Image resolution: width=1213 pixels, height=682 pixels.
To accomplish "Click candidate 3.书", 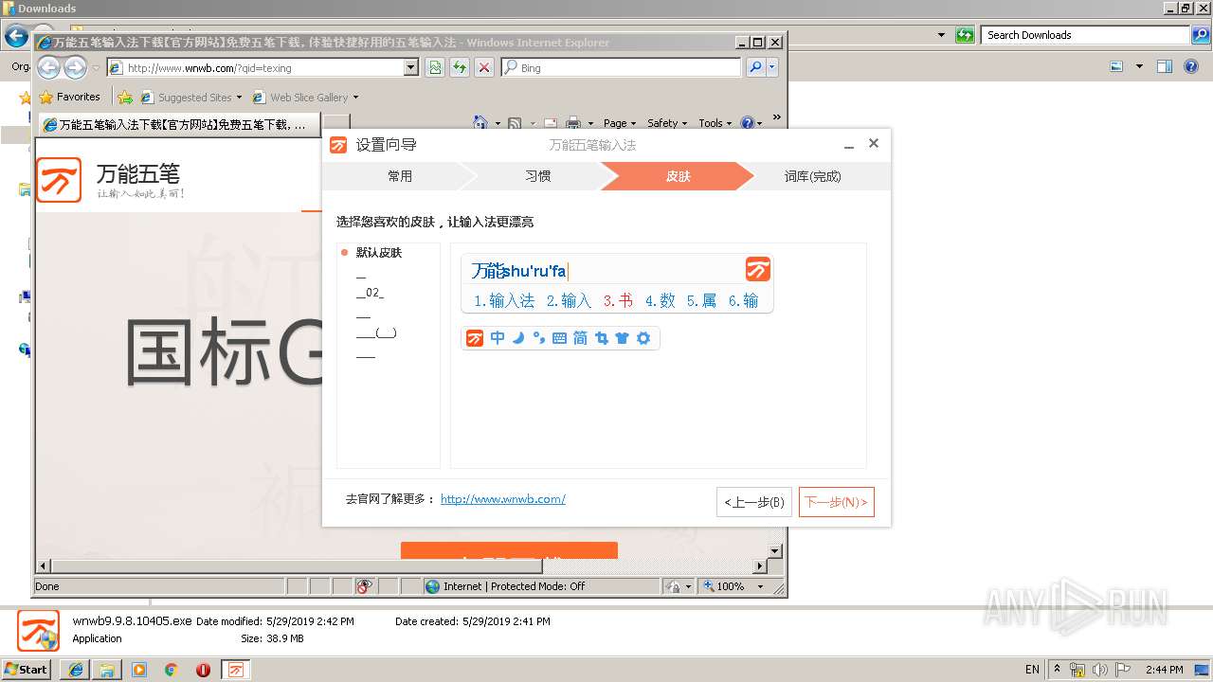I will click(618, 300).
